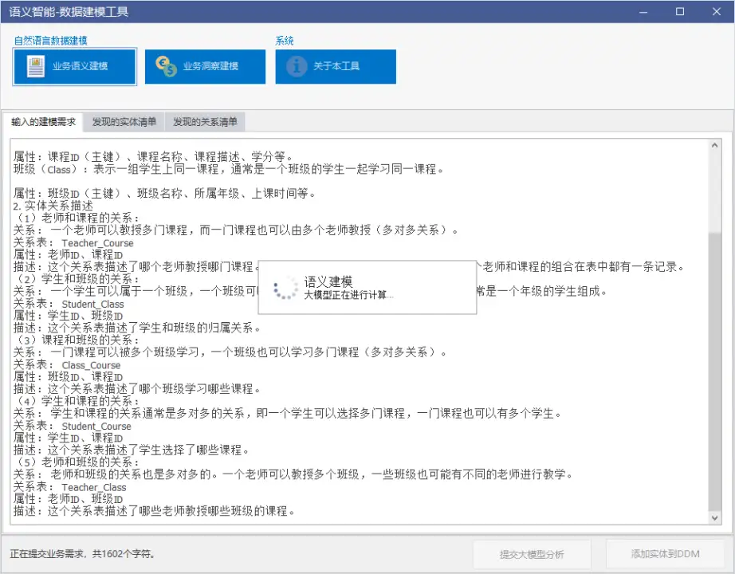Click line (1) 老师和课程的关系

(77, 218)
